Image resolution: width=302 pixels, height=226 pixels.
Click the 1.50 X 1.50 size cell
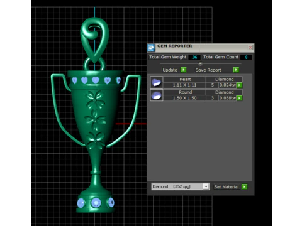185,98
